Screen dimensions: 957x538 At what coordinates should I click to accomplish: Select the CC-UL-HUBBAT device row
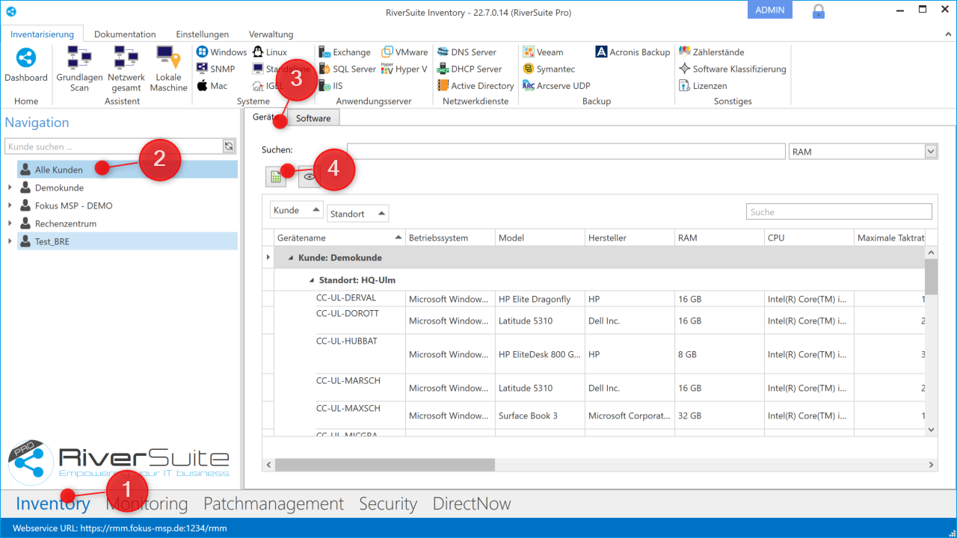(594, 354)
